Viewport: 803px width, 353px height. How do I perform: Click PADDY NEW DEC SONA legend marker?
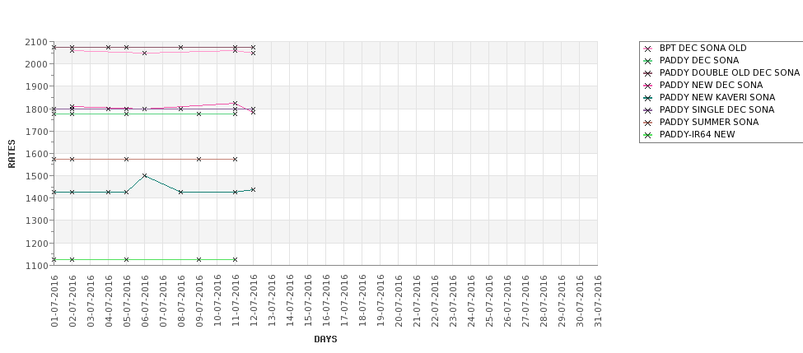(x=648, y=86)
